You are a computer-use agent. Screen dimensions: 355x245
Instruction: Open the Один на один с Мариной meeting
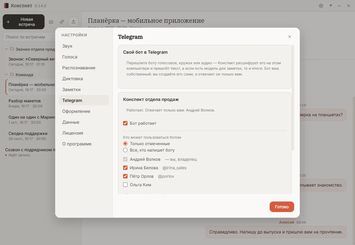(30, 120)
